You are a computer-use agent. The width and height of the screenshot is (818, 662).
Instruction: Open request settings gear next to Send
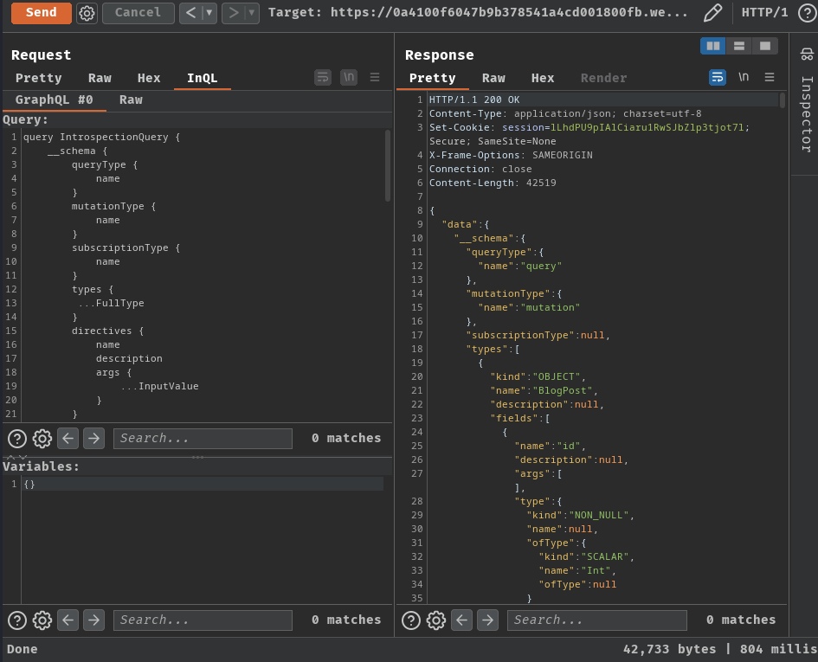coord(87,13)
